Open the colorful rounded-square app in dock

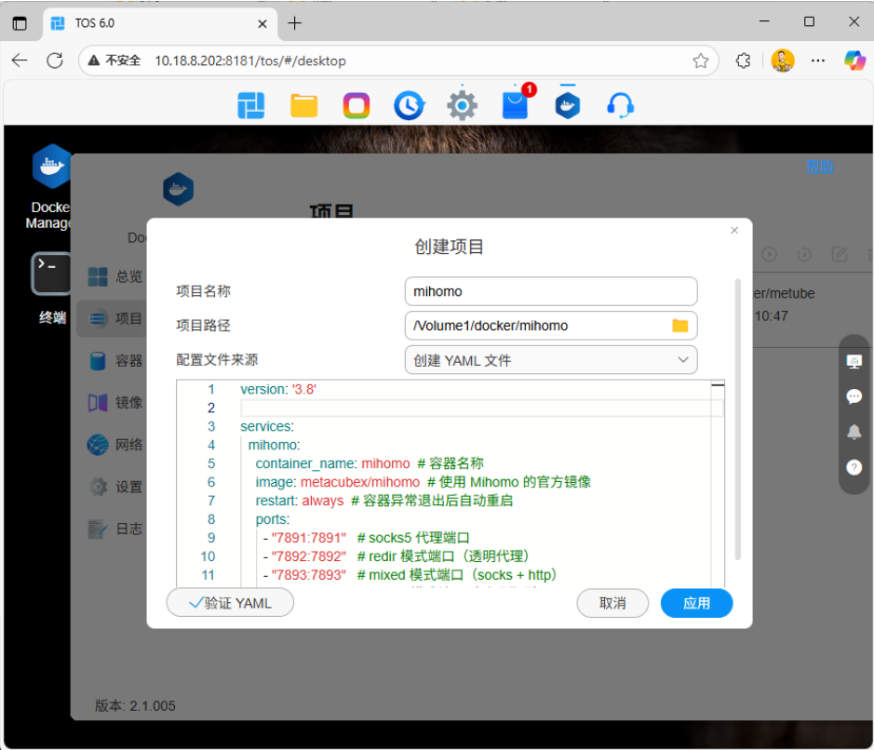pos(356,105)
